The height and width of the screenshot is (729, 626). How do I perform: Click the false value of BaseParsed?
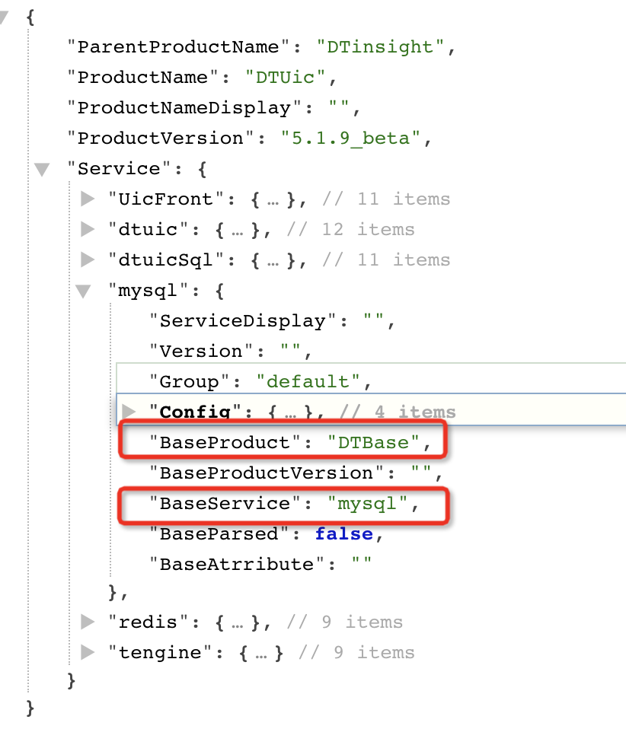tap(343, 534)
